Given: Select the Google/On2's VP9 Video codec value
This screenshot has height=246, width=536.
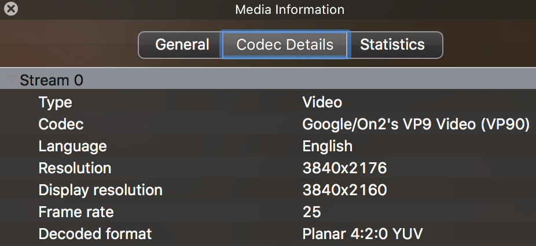Looking at the screenshot, I should (x=416, y=124).
